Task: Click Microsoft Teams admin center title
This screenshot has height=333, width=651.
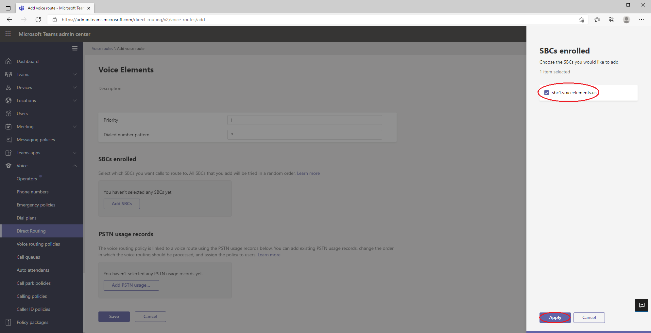Action: [55, 34]
